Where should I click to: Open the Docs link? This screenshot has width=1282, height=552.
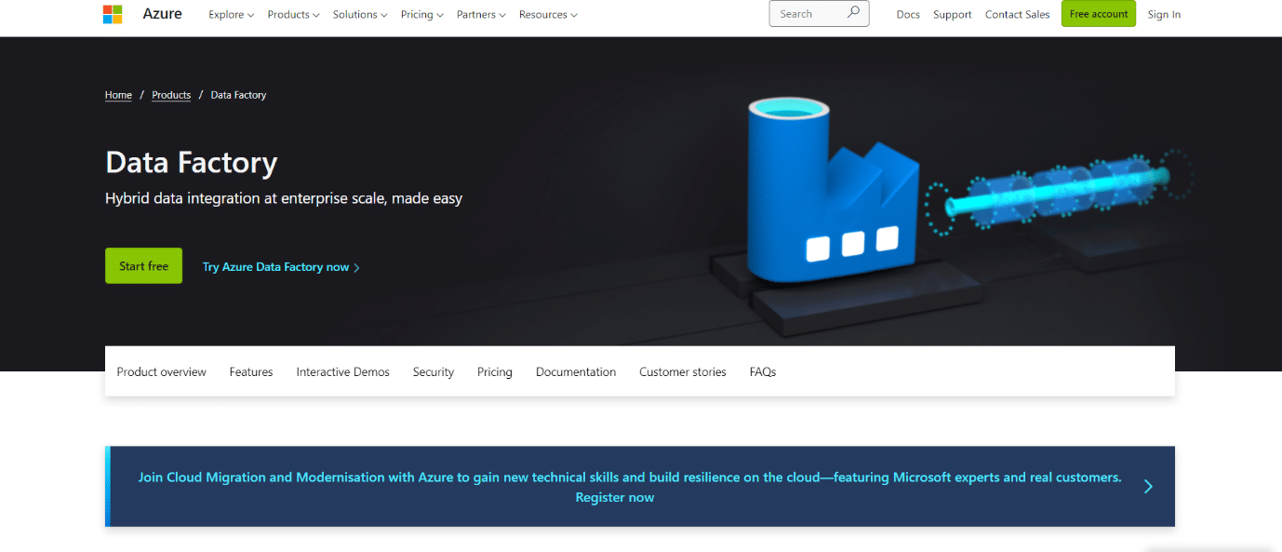point(908,14)
